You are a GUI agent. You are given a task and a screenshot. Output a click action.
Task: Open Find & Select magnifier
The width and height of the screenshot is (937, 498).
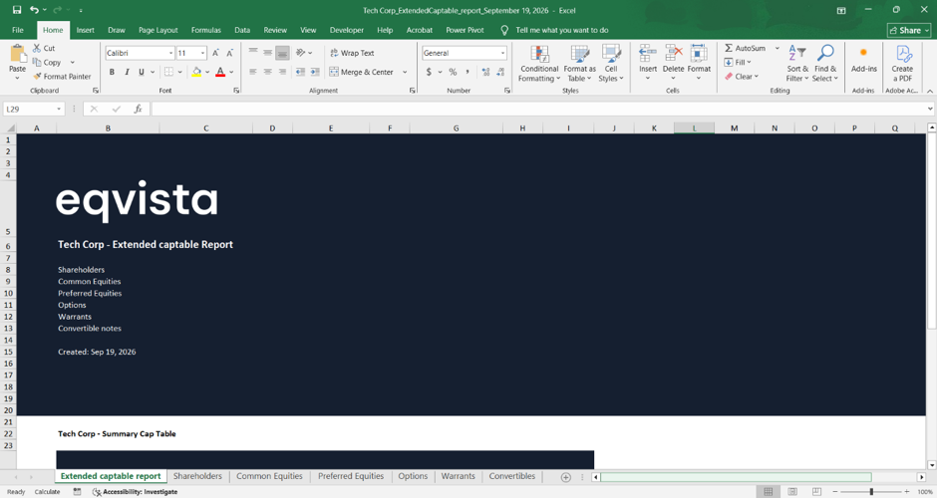[824, 64]
